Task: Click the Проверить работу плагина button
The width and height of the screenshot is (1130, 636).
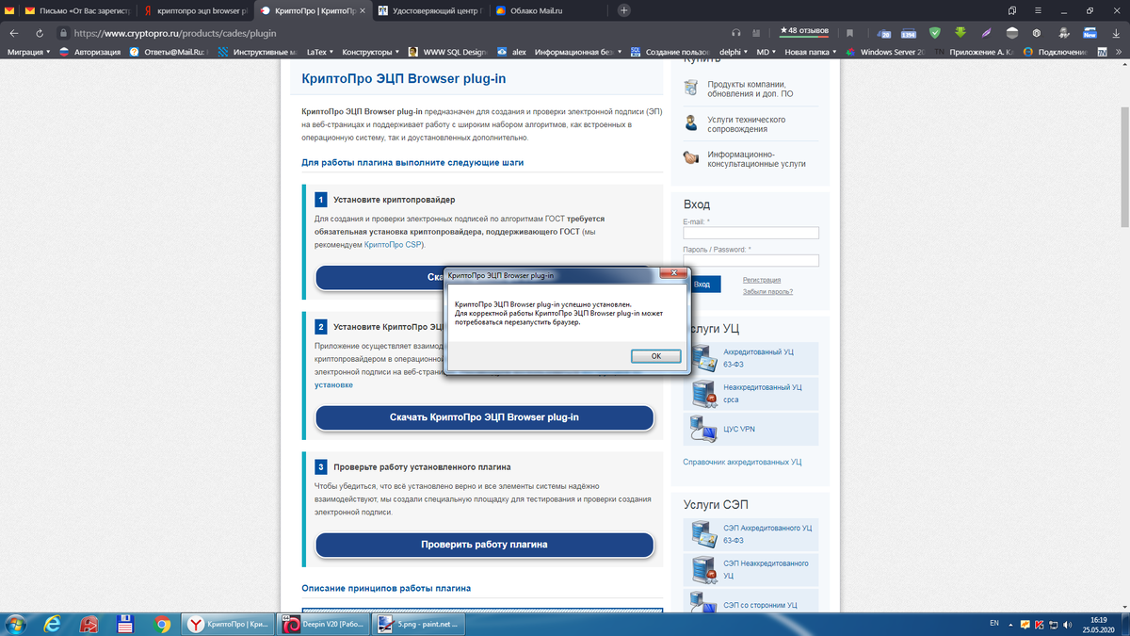Action: [484, 545]
